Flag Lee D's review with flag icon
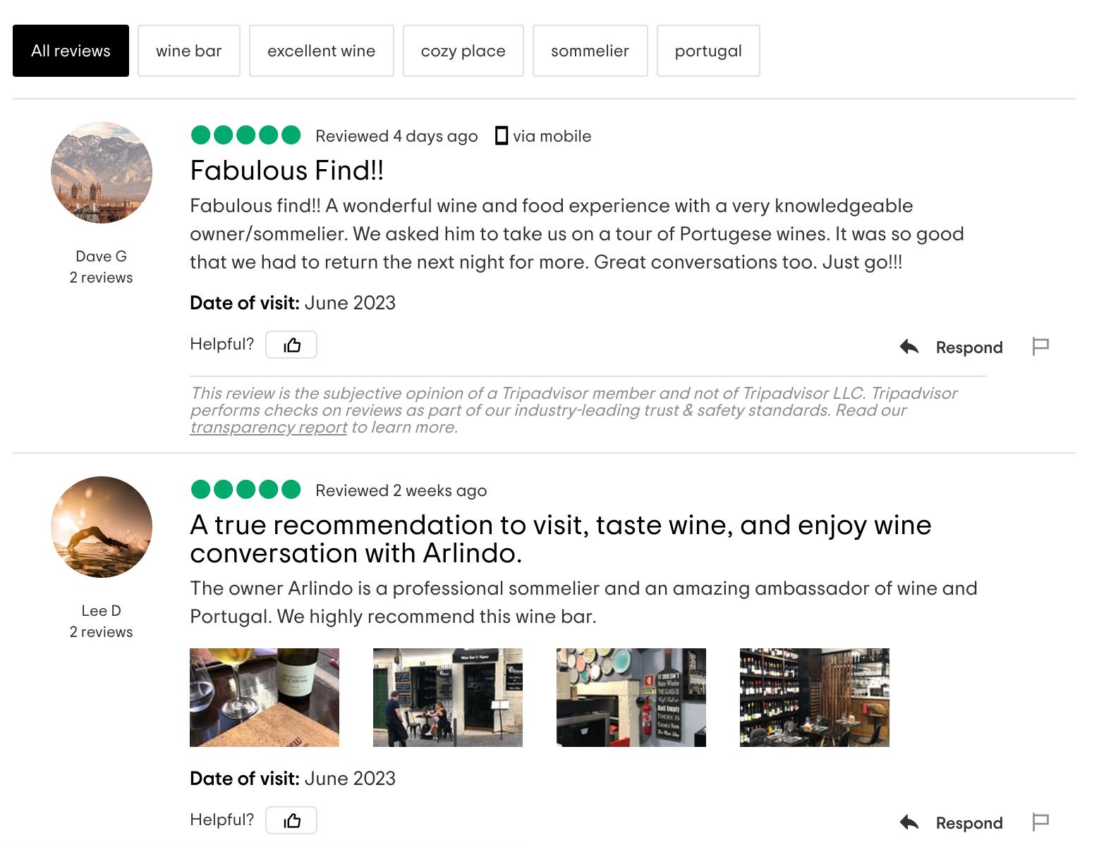The width and height of the screenshot is (1099, 847). coord(1040,822)
